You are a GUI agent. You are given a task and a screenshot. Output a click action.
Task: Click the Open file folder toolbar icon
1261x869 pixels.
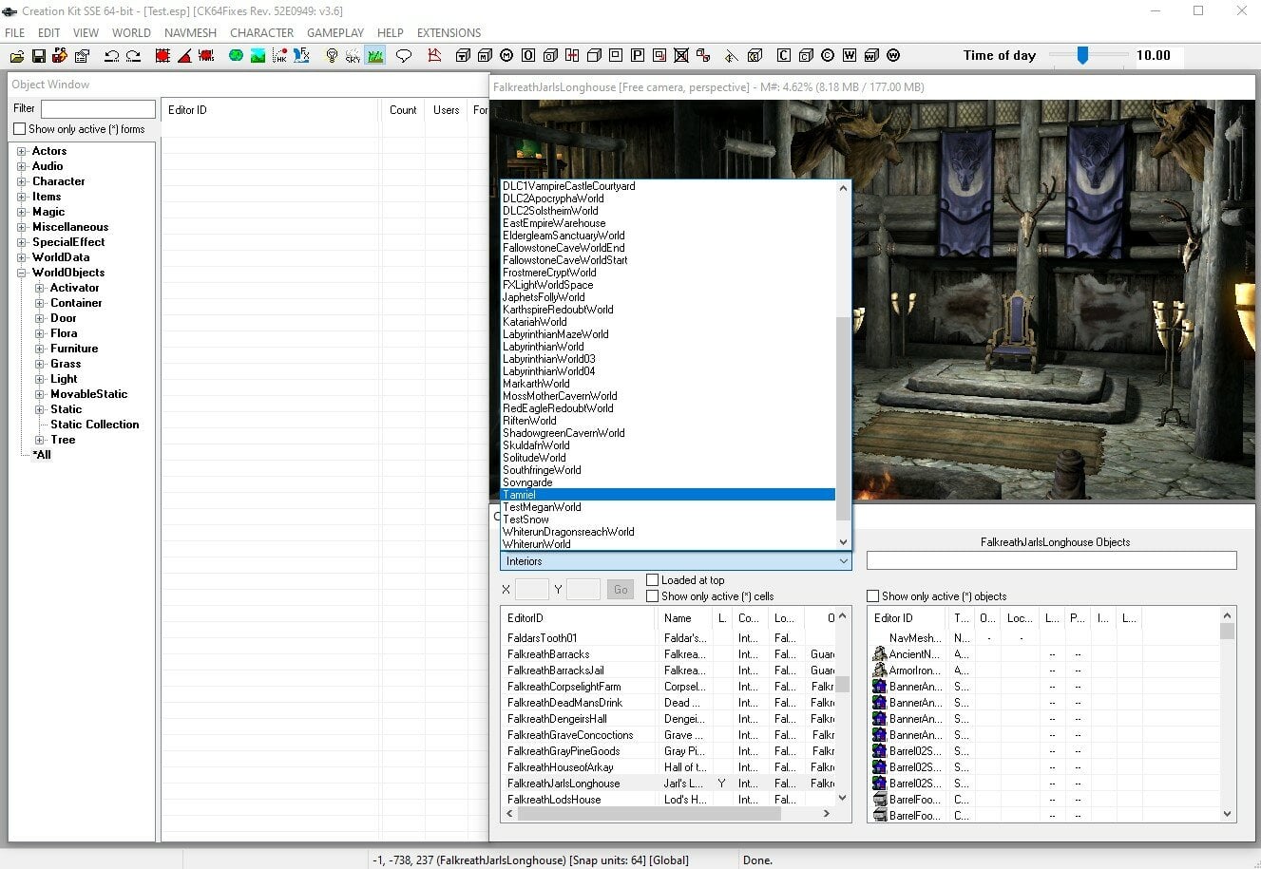pos(16,56)
